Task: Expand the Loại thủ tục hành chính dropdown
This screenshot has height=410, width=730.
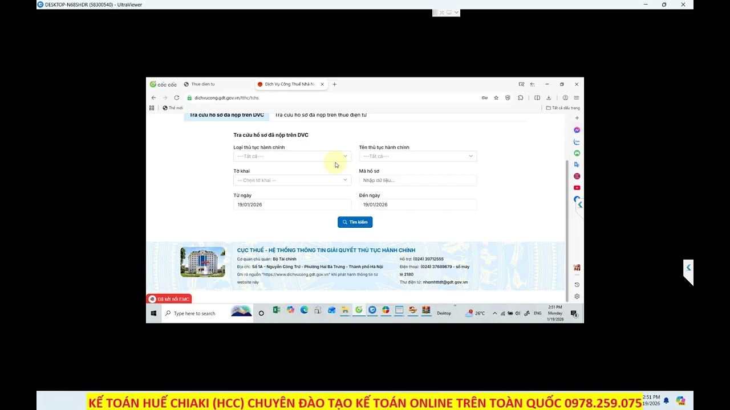Action: (x=292, y=156)
